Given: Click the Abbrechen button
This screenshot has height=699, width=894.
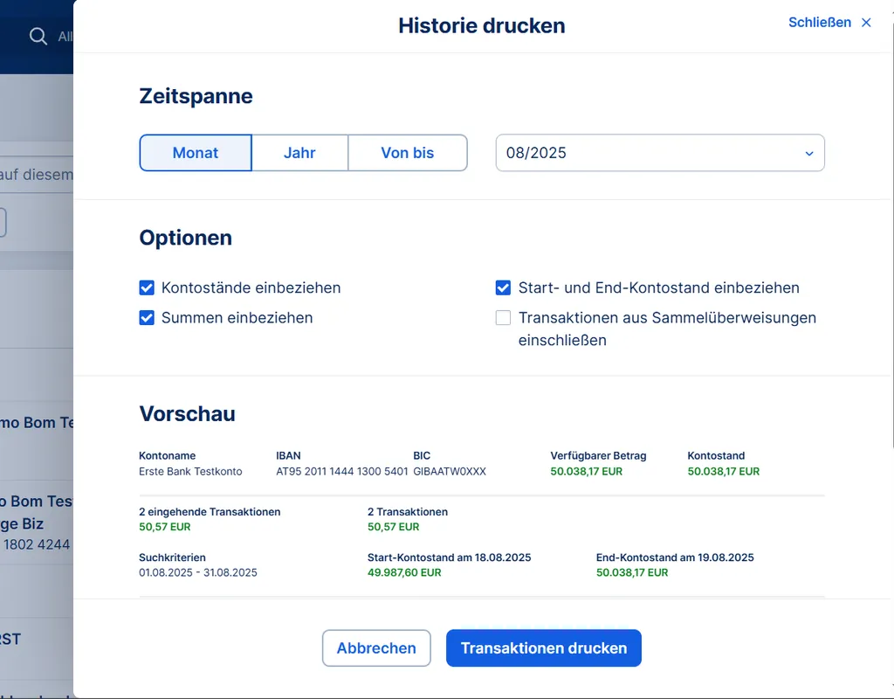Looking at the screenshot, I should 376,648.
